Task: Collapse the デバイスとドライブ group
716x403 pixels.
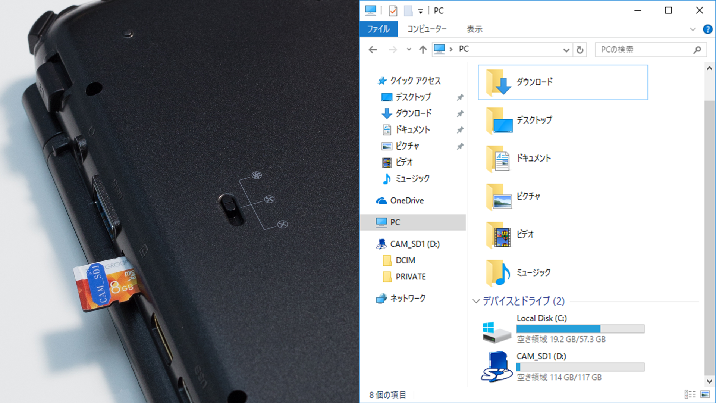Action: pos(476,301)
